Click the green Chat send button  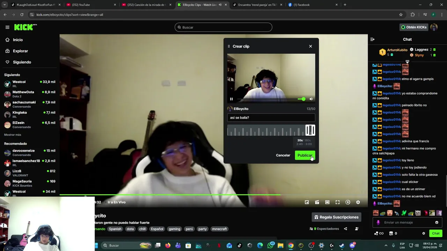pos(436,234)
